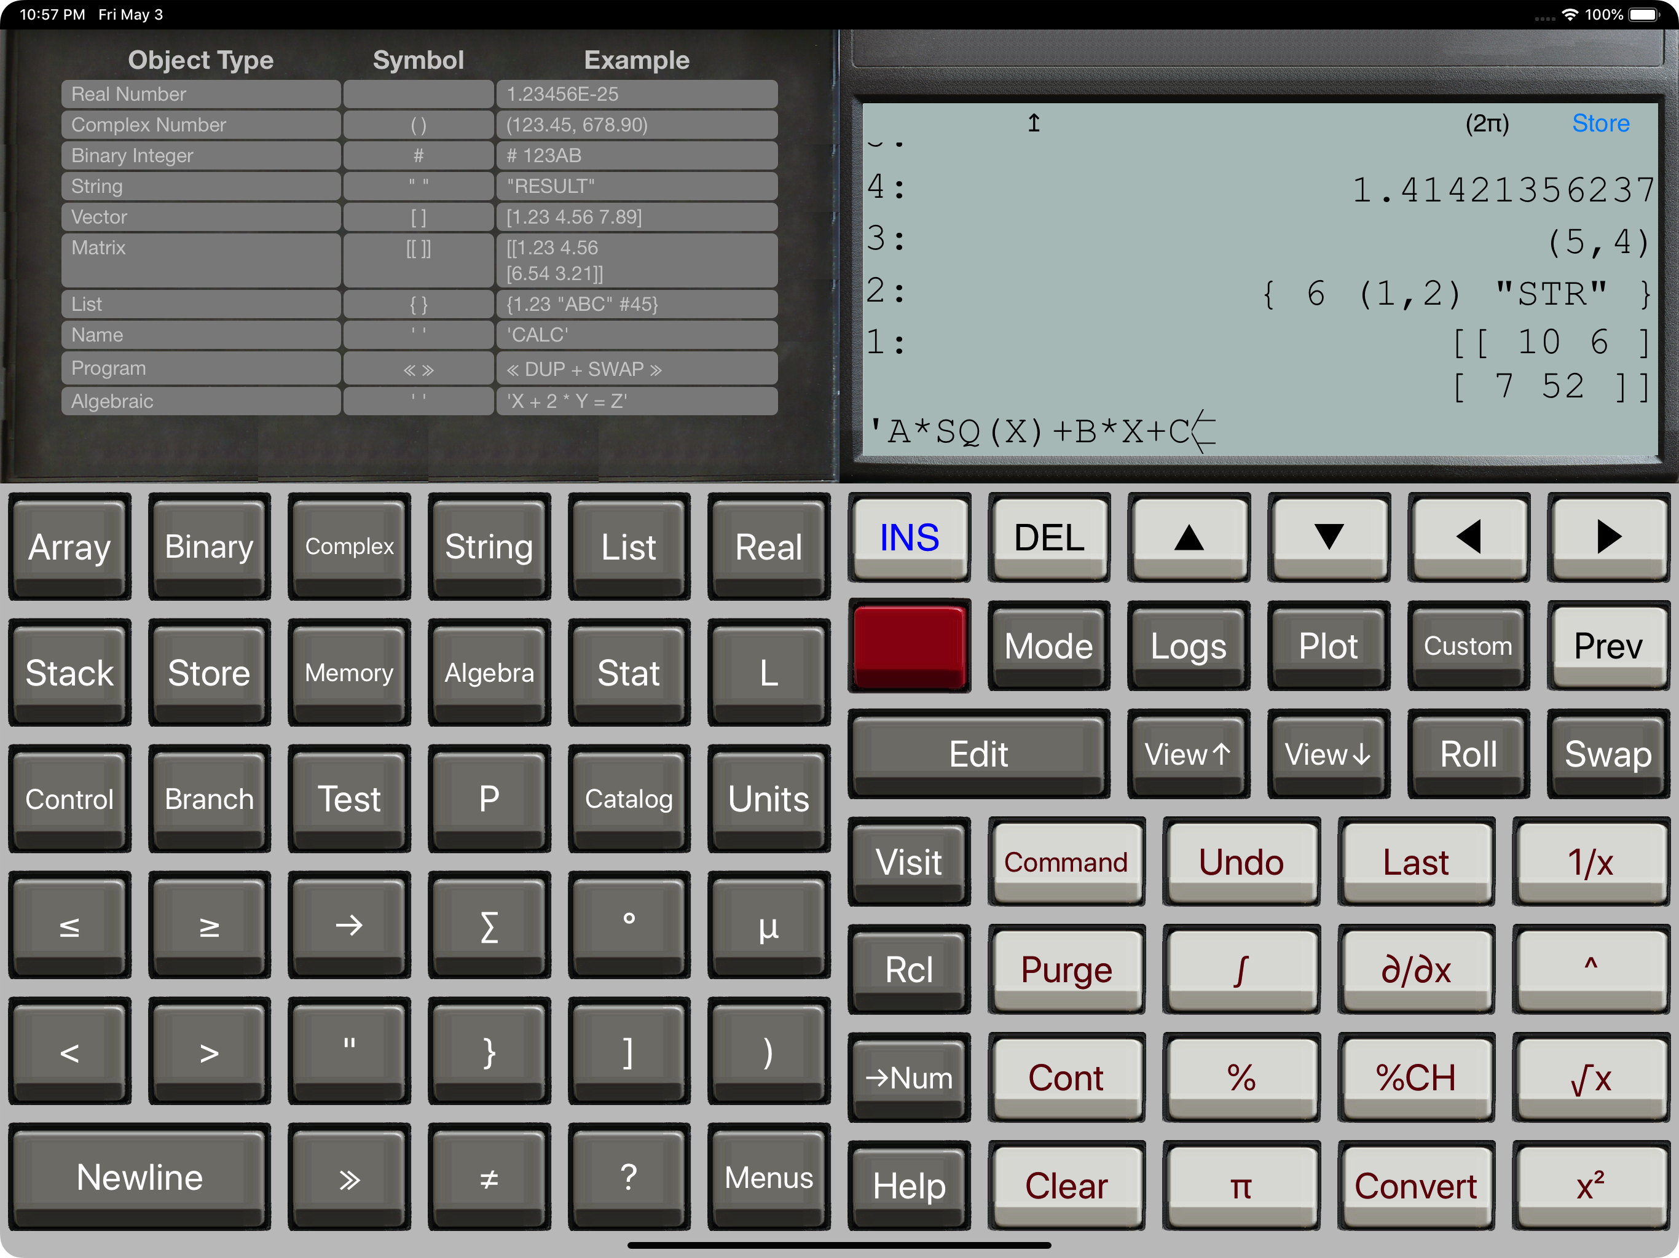Screen dimensions: 1679x1258
Task: Tap the View↑ key
Action: tap(1189, 754)
